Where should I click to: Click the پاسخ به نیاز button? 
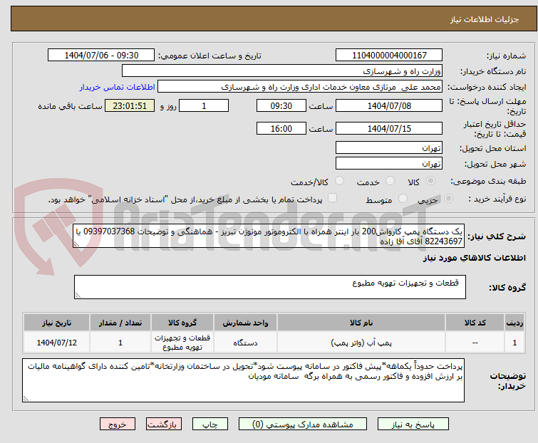425,424
